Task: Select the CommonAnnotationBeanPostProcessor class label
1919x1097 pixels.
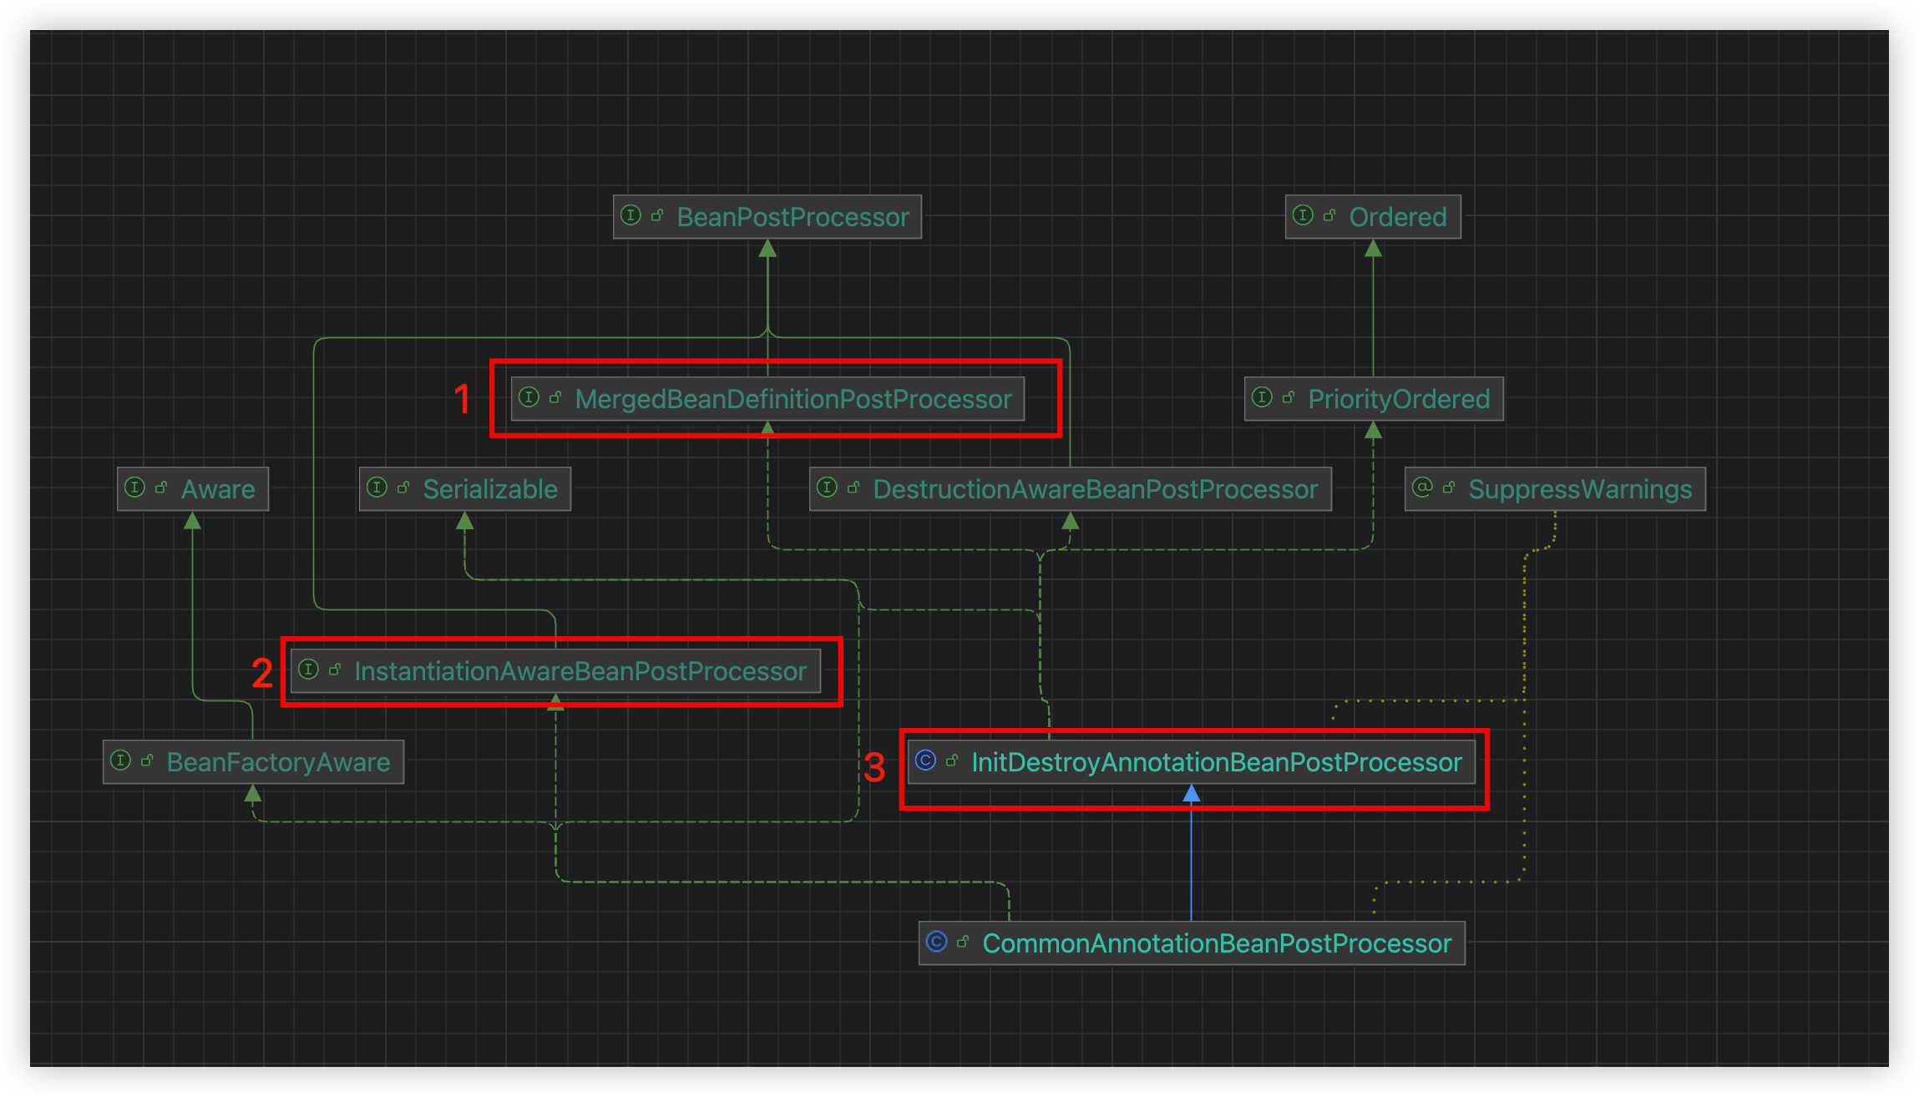Action: pyautogui.click(x=1217, y=943)
